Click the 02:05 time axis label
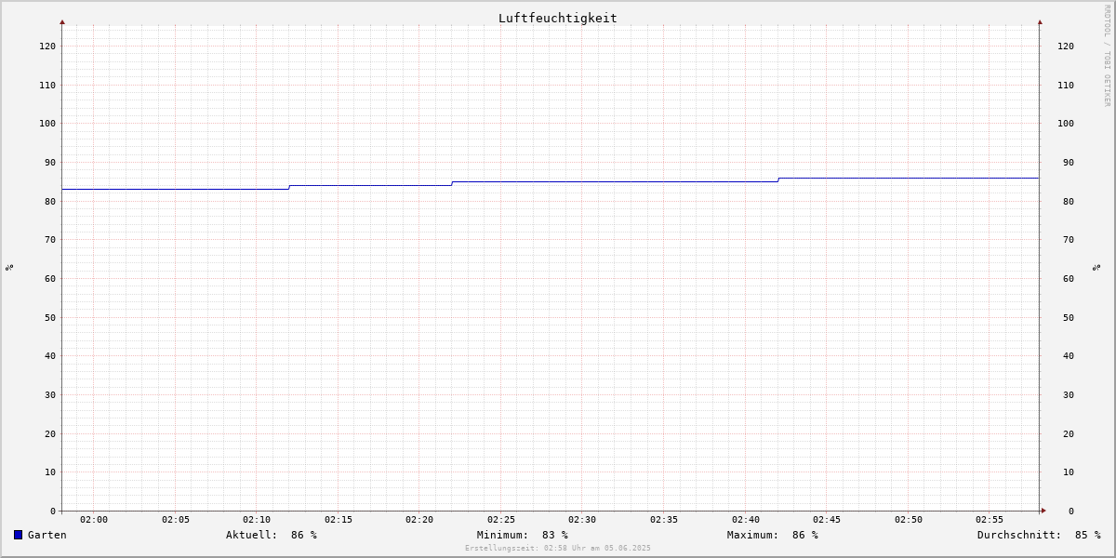1116x558 pixels. (x=176, y=520)
